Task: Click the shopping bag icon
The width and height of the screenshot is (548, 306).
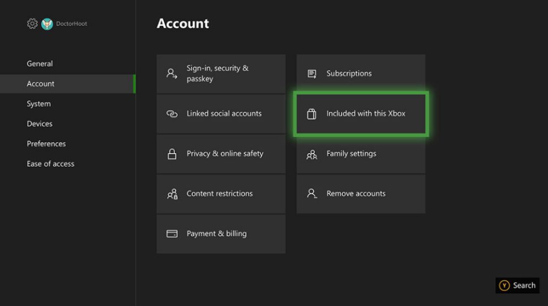Action: (x=311, y=114)
